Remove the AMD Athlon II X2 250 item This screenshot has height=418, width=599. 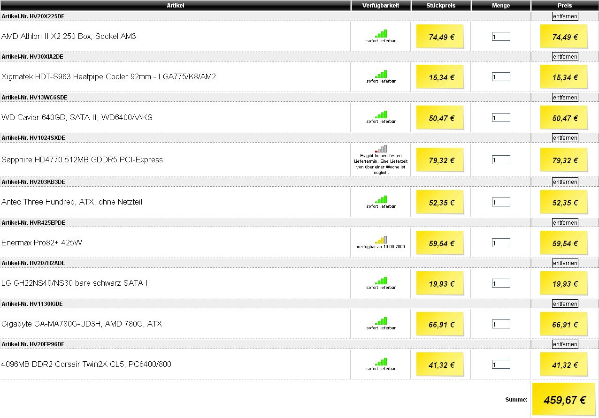click(x=565, y=16)
